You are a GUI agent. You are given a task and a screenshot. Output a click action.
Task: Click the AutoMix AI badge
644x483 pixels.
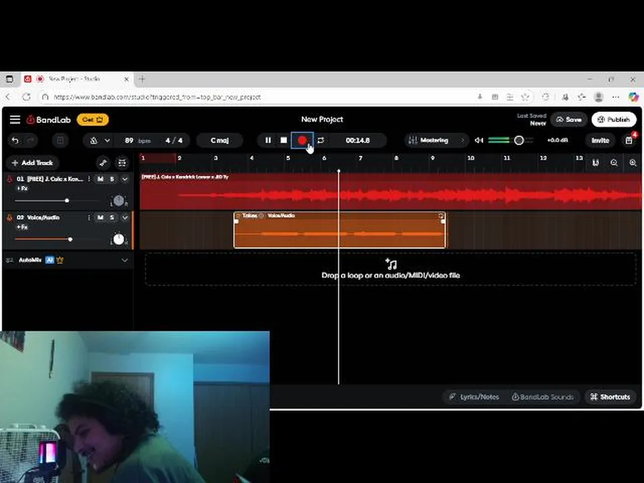coord(50,260)
